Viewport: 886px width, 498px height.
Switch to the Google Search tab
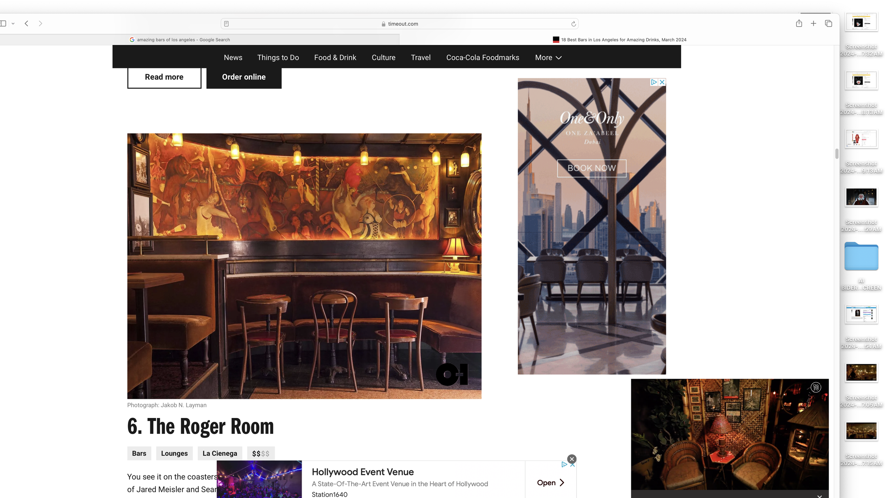(183, 40)
